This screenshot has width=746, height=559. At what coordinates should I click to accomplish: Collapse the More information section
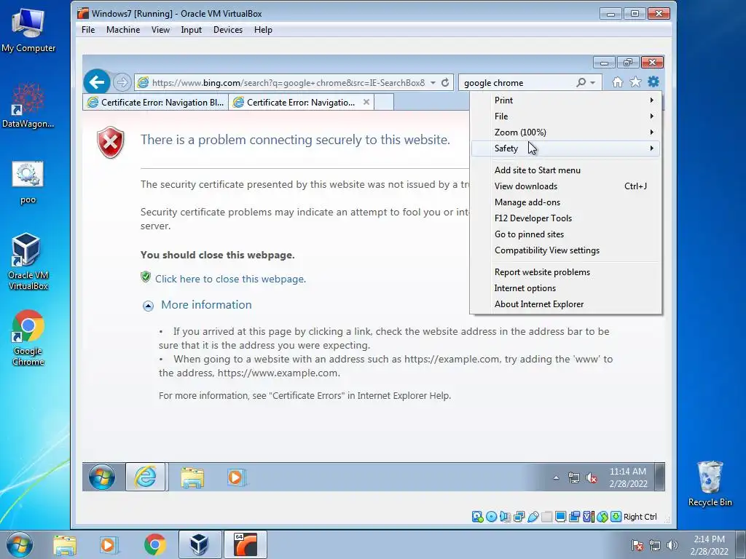[x=148, y=306]
